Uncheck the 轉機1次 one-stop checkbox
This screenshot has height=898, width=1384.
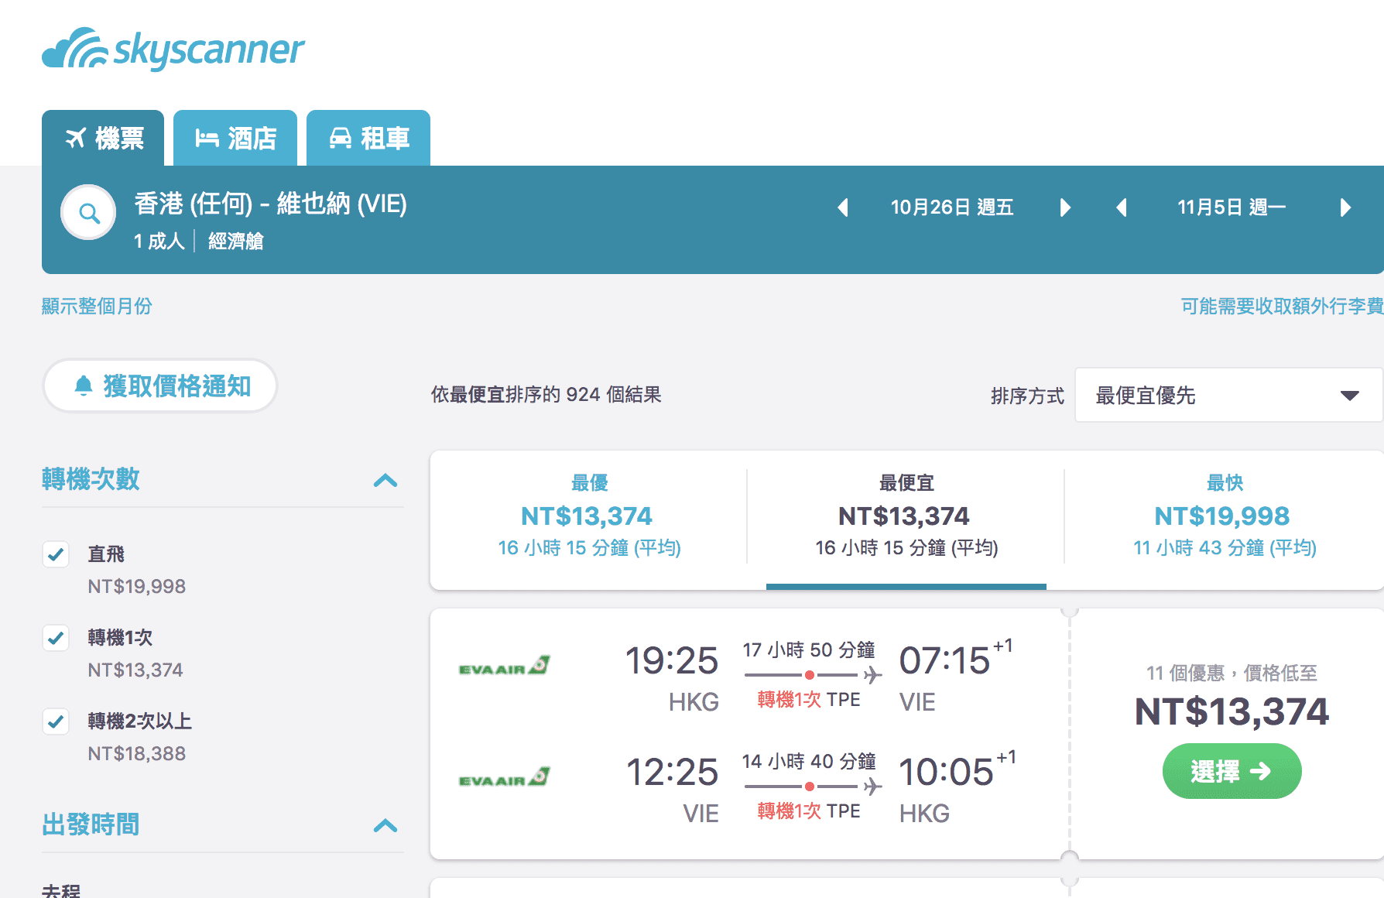(x=56, y=638)
